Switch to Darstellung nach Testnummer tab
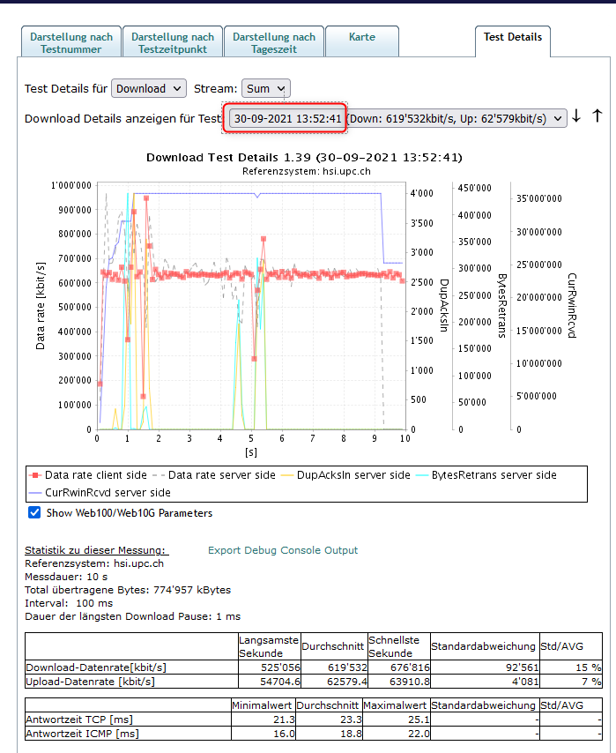This screenshot has height=753, width=616. tap(71, 43)
